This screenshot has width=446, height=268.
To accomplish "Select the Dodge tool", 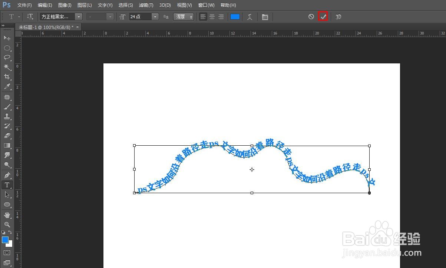I will (x=7, y=165).
